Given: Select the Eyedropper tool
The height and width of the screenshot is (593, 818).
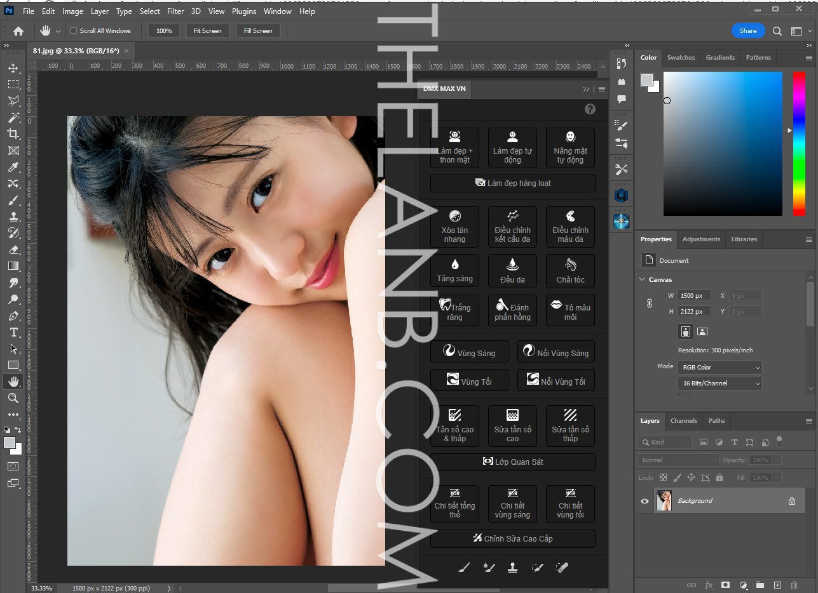Looking at the screenshot, I should (x=13, y=167).
